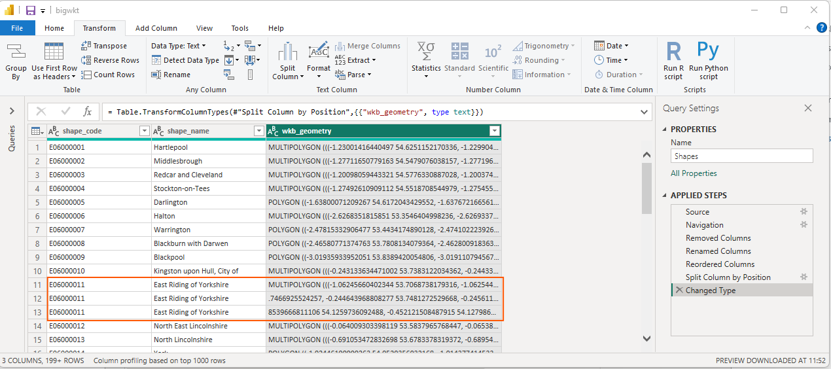
Task: Open the wkb_geometry column filter dropdown
Action: point(494,131)
